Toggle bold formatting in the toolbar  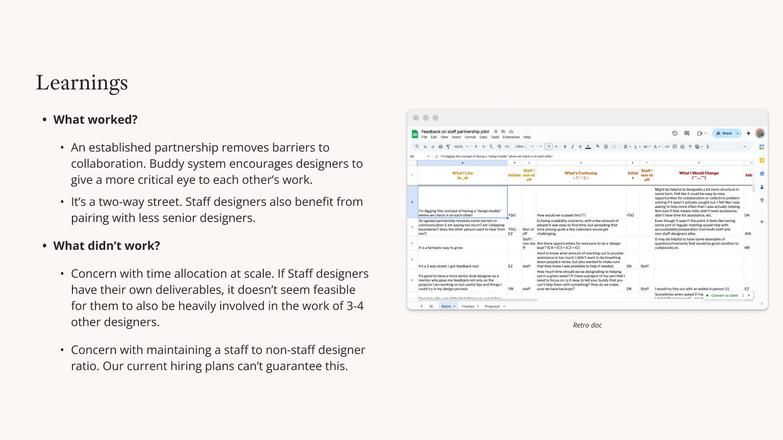click(x=565, y=147)
